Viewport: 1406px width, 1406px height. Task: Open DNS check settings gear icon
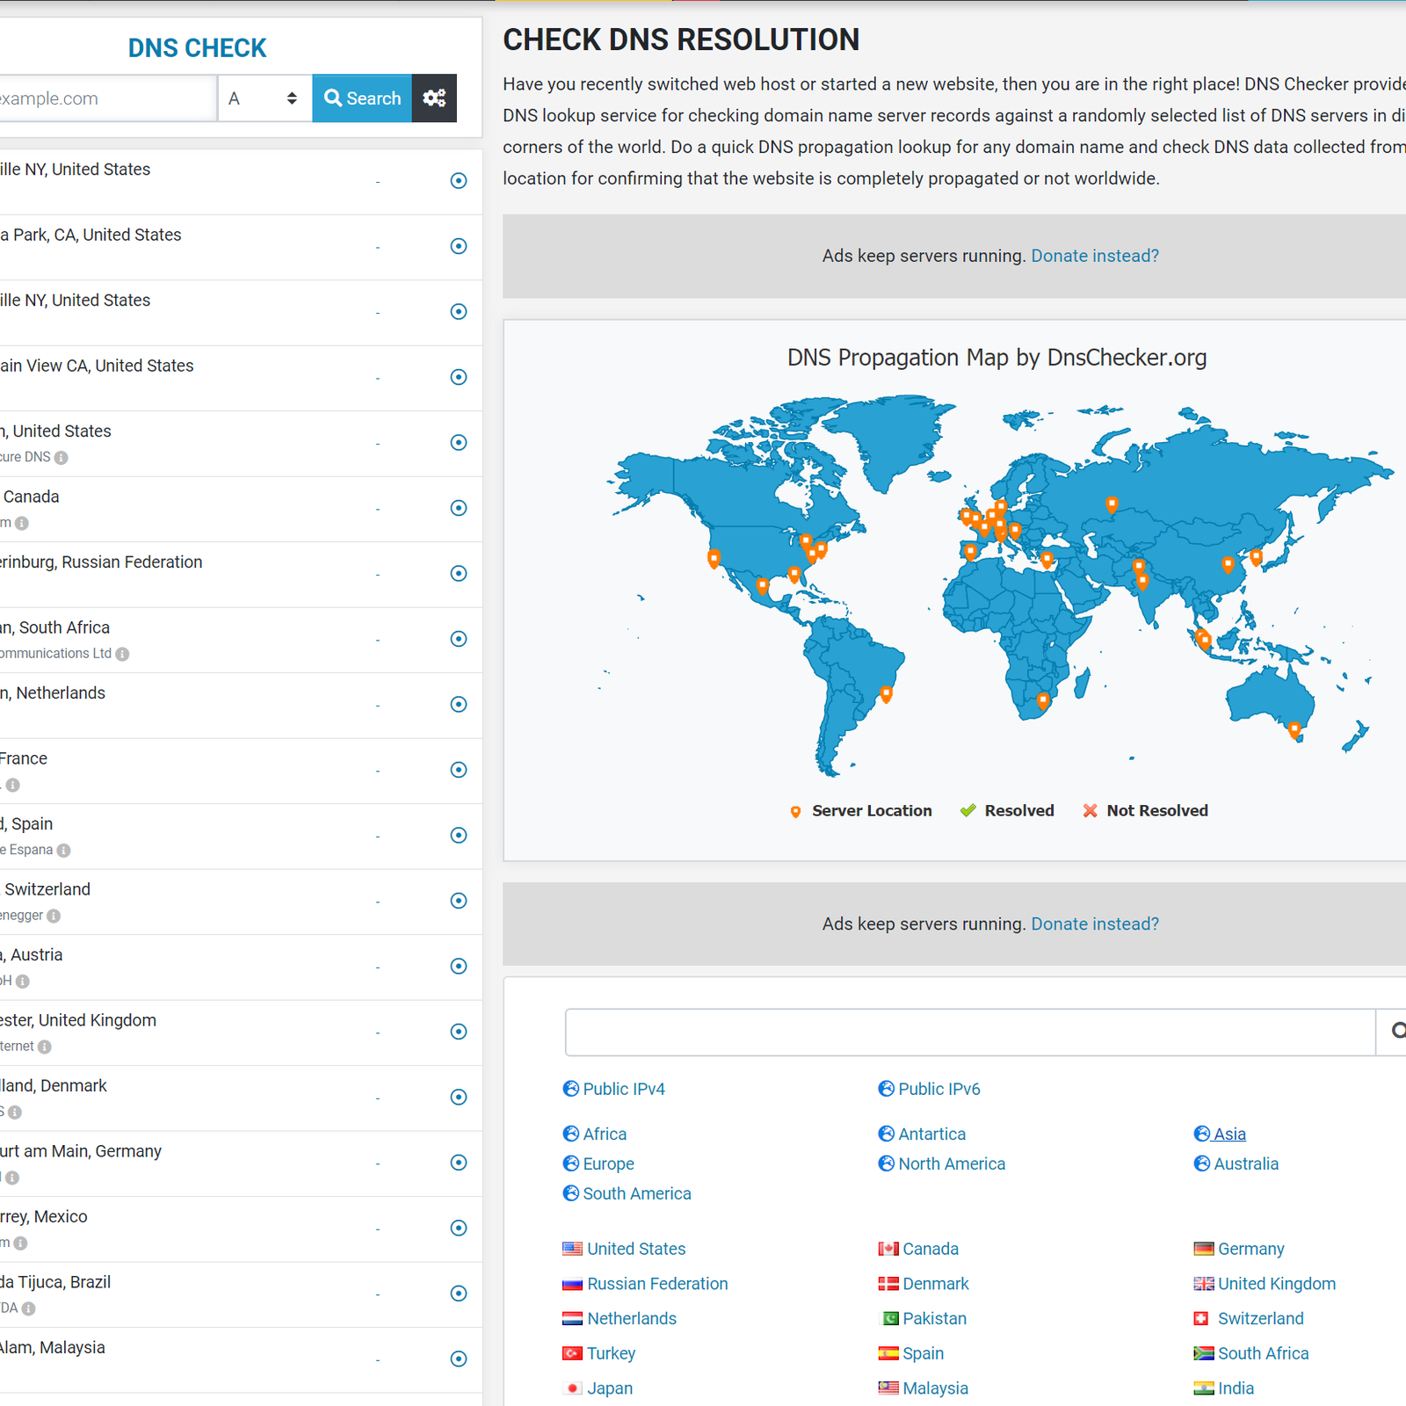click(434, 98)
